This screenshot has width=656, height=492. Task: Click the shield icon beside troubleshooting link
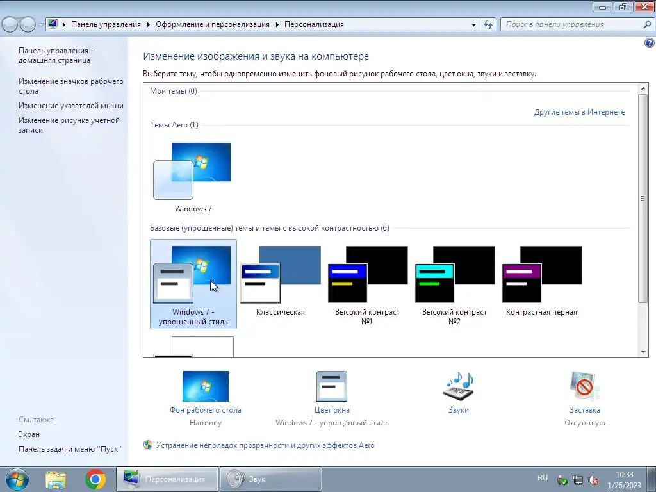click(x=148, y=445)
